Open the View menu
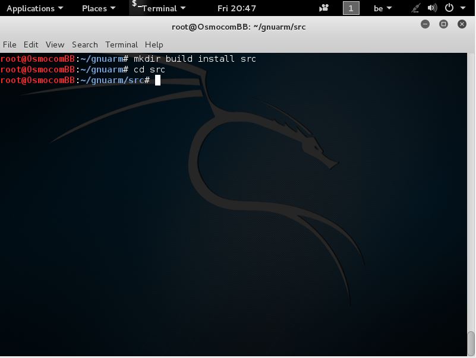Screen dimensions: 476x358 click(x=55, y=45)
